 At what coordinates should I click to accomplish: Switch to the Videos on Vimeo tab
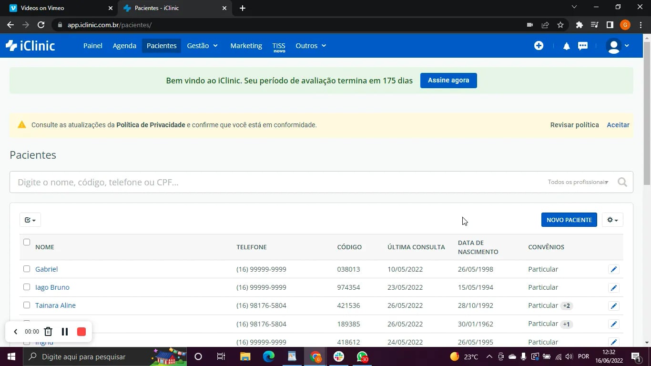click(x=59, y=8)
